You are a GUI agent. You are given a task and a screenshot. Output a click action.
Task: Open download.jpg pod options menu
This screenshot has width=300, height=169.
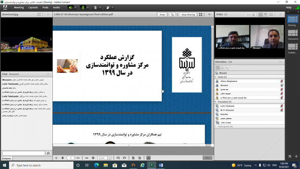[48, 14]
